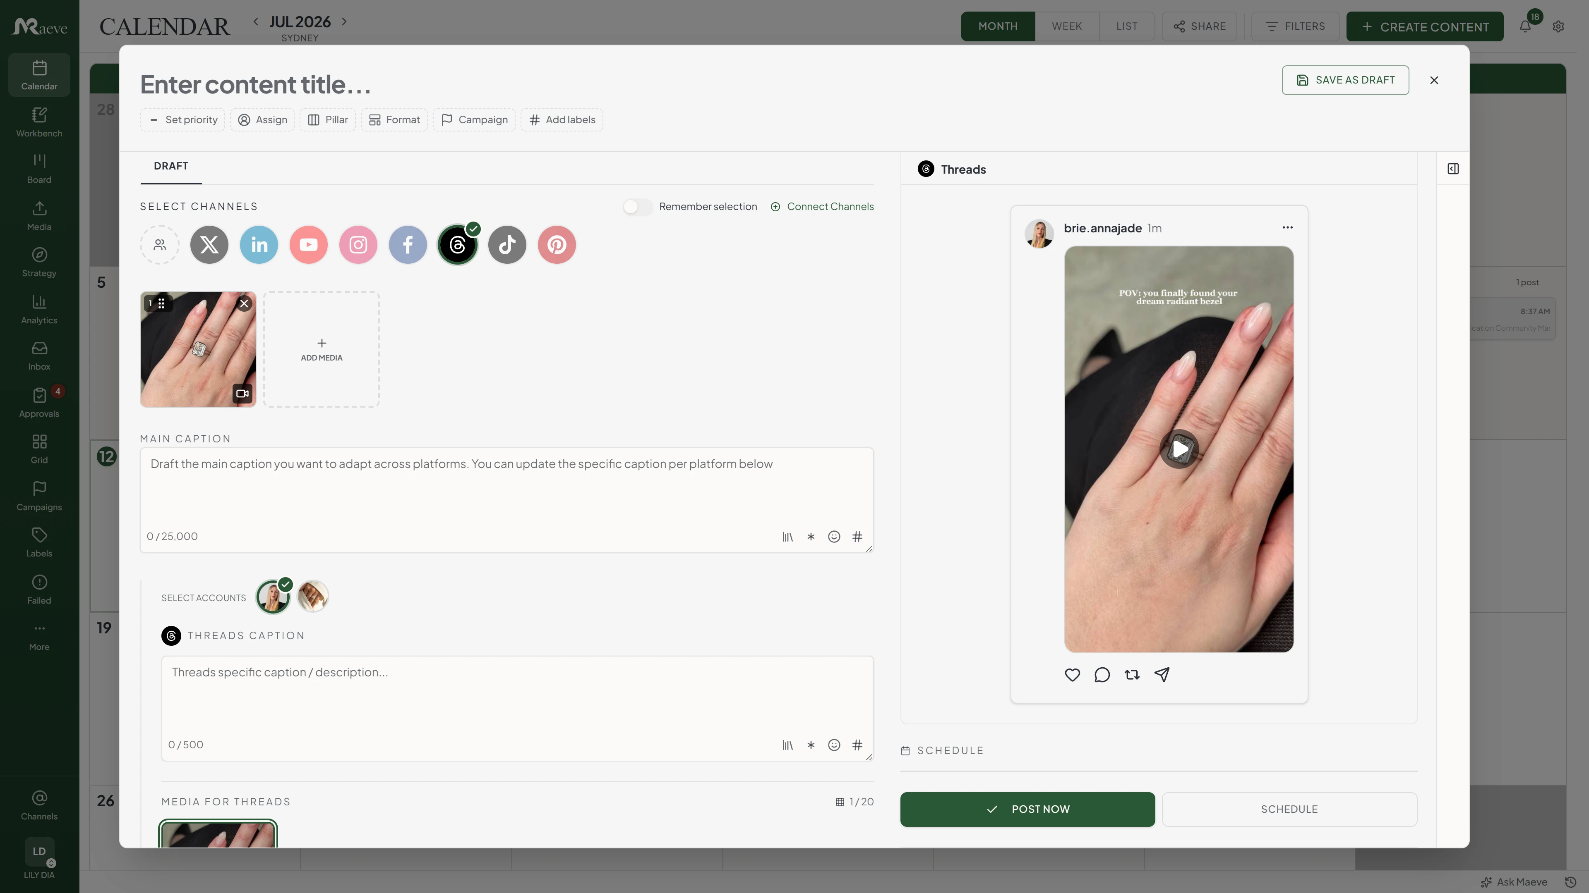The width and height of the screenshot is (1589, 893).
Task: Switch to MONTH view tab
Action: point(997,26)
